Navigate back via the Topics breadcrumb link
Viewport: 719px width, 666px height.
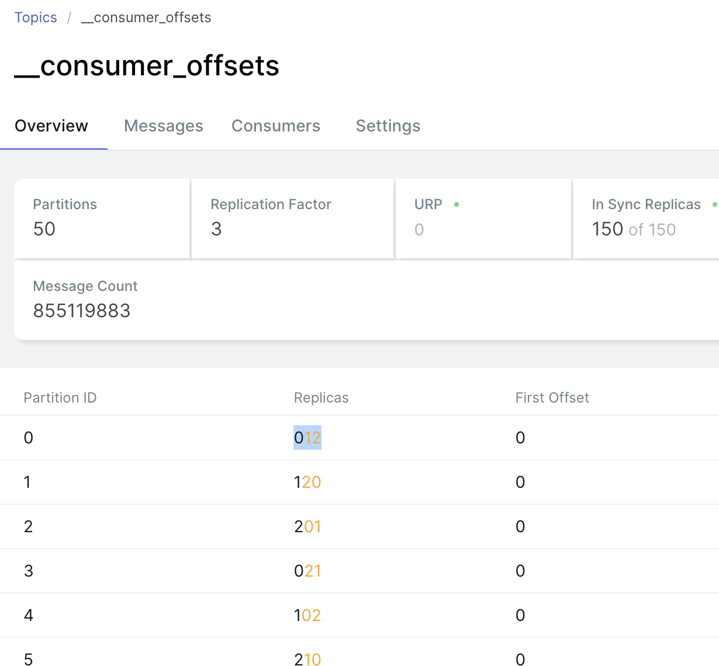click(36, 17)
